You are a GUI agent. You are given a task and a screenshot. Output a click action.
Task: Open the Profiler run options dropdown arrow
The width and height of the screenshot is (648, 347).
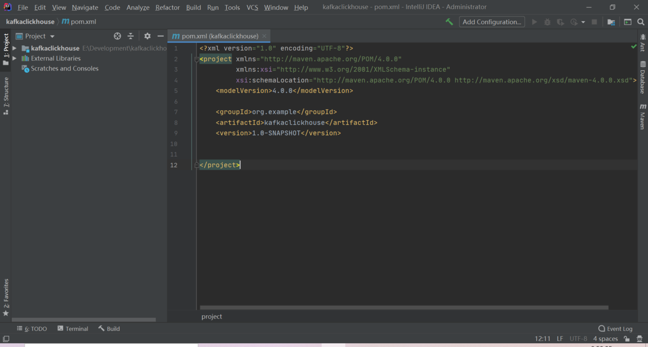583,23
